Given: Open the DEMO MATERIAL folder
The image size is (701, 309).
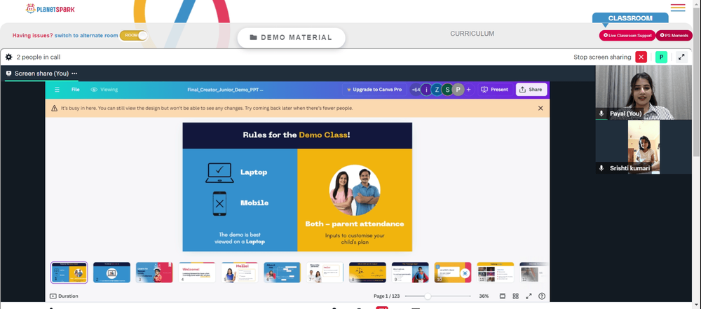Looking at the screenshot, I should tap(291, 38).
